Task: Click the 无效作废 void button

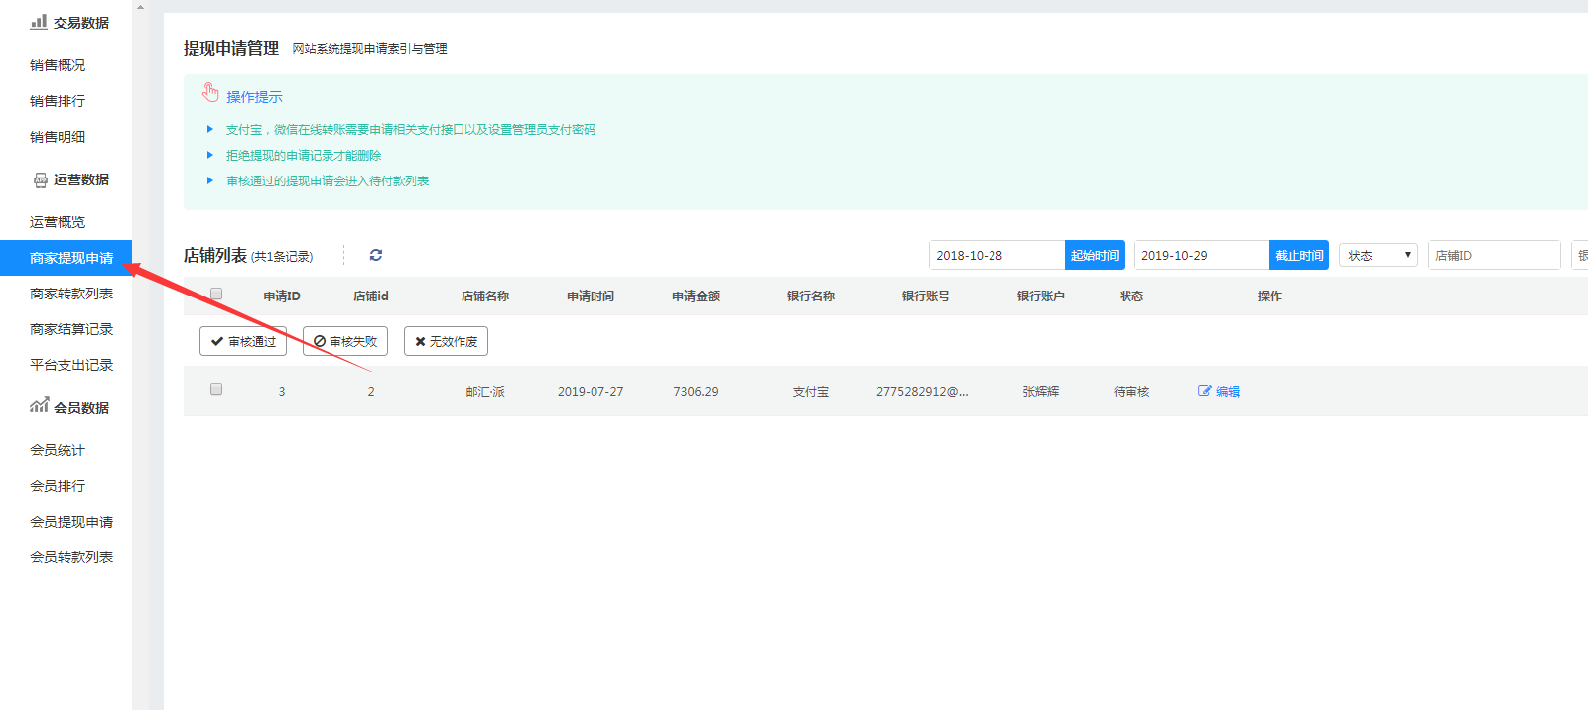Action: pyautogui.click(x=446, y=341)
